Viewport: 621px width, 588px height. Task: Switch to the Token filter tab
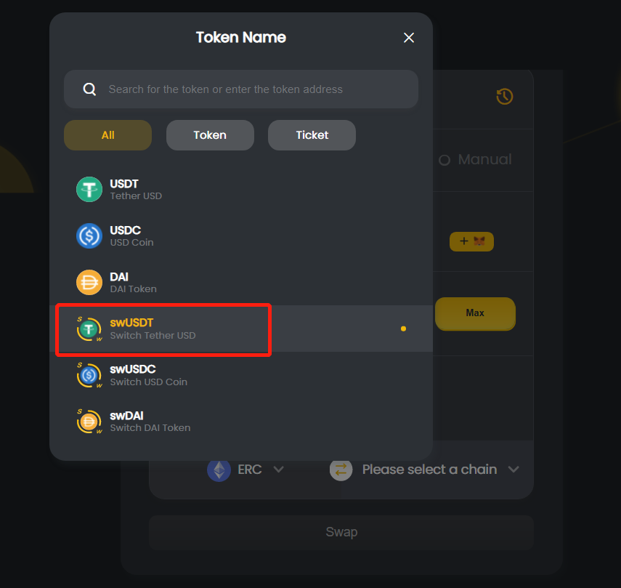pyautogui.click(x=210, y=135)
